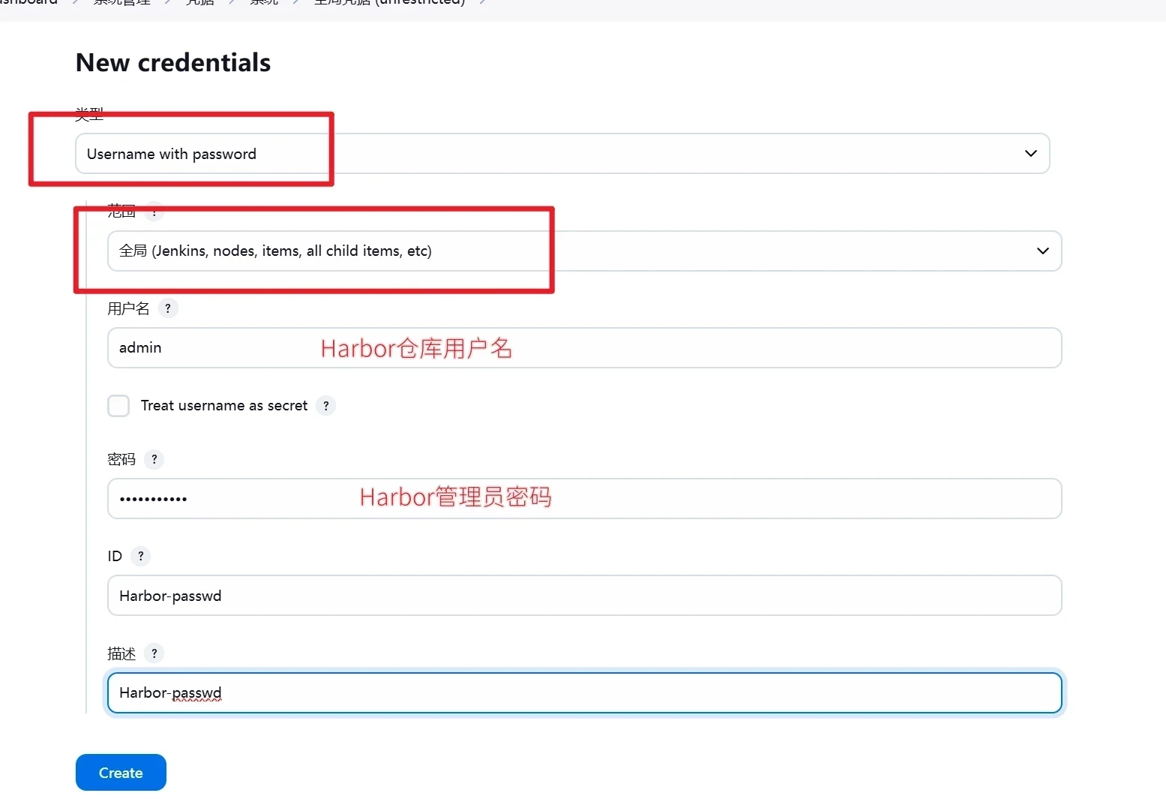Click the question mark beside ID
1166x799 pixels.
[x=140, y=556]
